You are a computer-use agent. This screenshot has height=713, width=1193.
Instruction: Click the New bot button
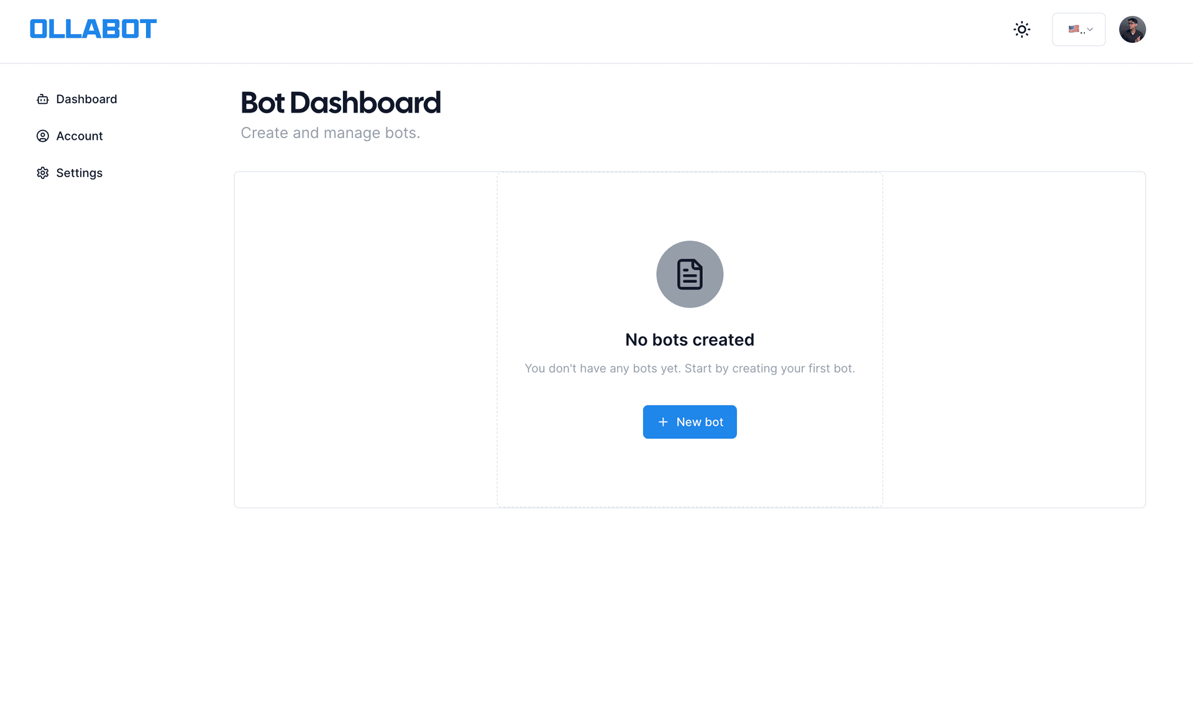click(690, 422)
